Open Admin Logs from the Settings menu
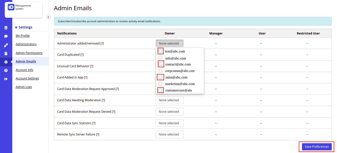 [x=24, y=87]
